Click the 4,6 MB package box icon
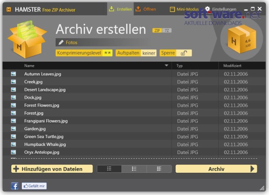 [241, 39]
